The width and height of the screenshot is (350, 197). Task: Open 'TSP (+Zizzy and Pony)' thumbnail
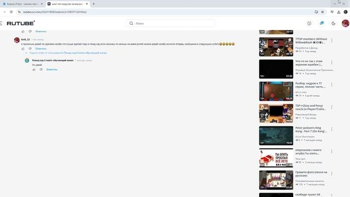(276, 113)
